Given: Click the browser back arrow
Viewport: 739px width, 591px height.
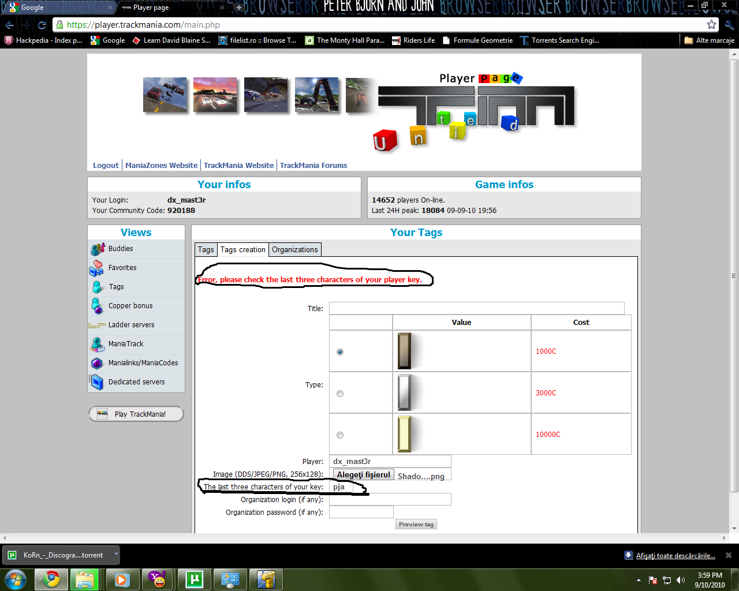Looking at the screenshot, I should (x=9, y=25).
